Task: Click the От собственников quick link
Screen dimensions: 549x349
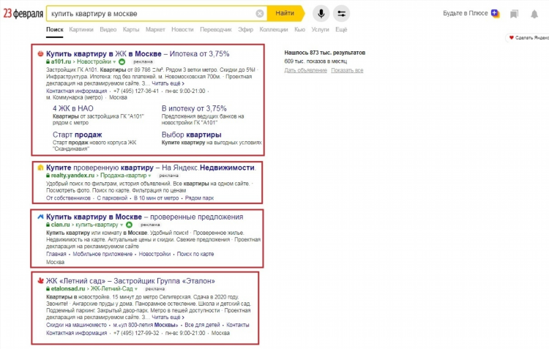Action: point(68,198)
